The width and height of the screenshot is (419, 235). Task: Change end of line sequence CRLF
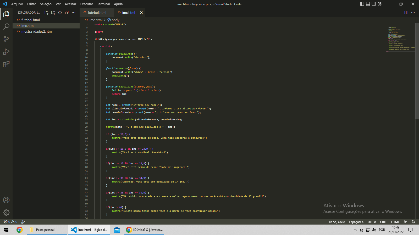(383, 222)
